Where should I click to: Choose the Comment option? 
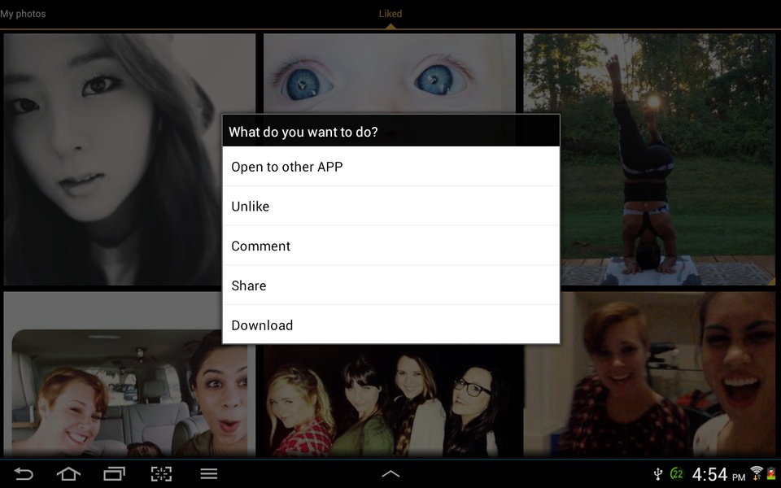click(x=391, y=246)
